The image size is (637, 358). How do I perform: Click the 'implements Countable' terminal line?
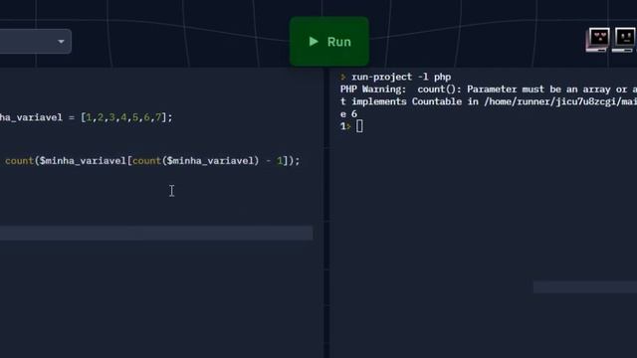(489, 101)
